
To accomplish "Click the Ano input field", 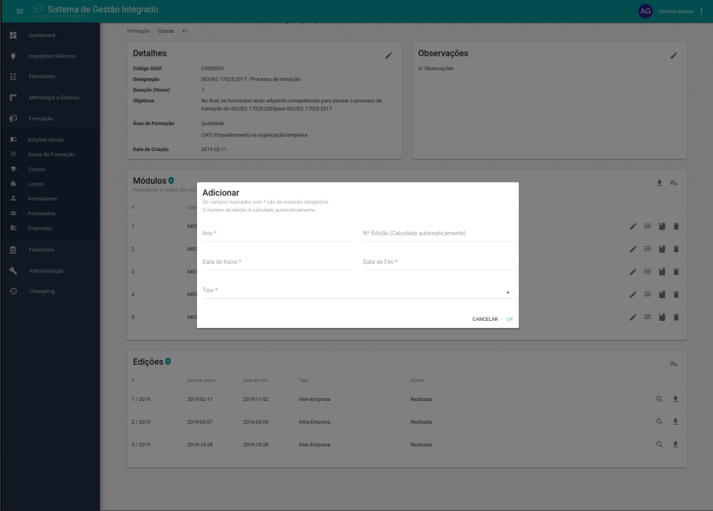I will tap(277, 233).
